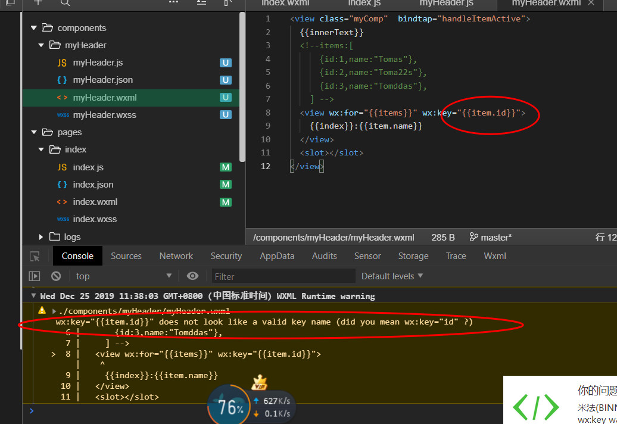The image size is (617, 424).
Task: Open file search magnifier icon
Action: pos(66,3)
